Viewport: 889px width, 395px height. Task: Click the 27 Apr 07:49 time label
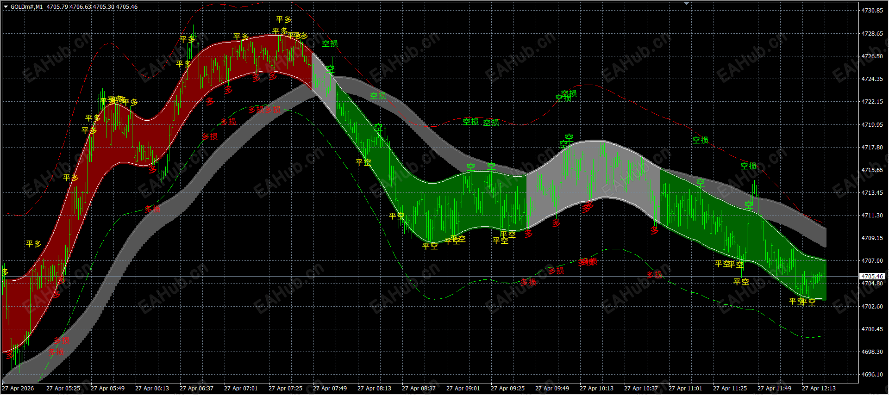(330, 389)
